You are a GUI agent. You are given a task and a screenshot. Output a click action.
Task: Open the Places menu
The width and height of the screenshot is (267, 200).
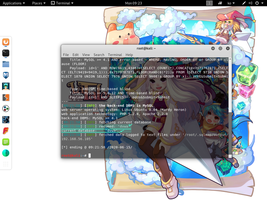(x=39, y=3)
